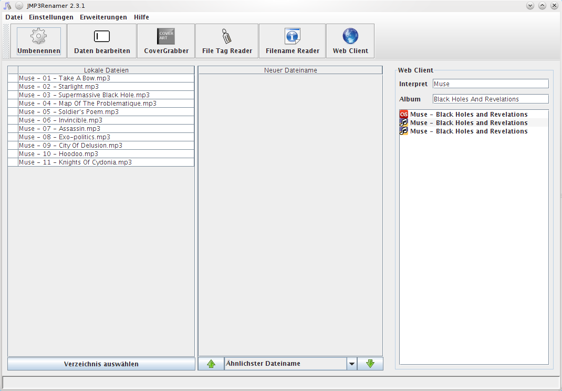Open the Erweiterungen menu
This screenshot has height=391, width=562.
(x=103, y=17)
